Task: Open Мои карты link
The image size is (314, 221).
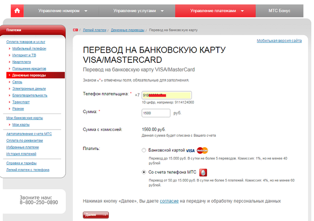Action: (21, 124)
